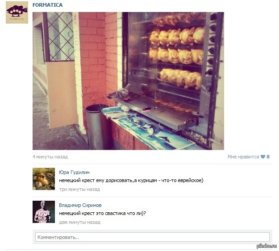Image resolution: width=279 pixels, height=251 pixels.
Task: Open Юра Гудилин's avatar picture
Action: 44,179
